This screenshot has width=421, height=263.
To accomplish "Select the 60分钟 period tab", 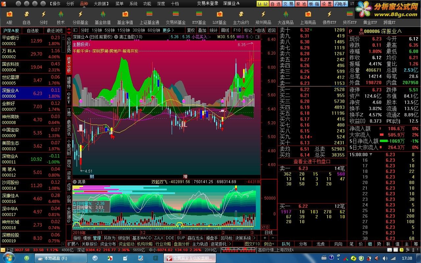I will tap(154, 30).
